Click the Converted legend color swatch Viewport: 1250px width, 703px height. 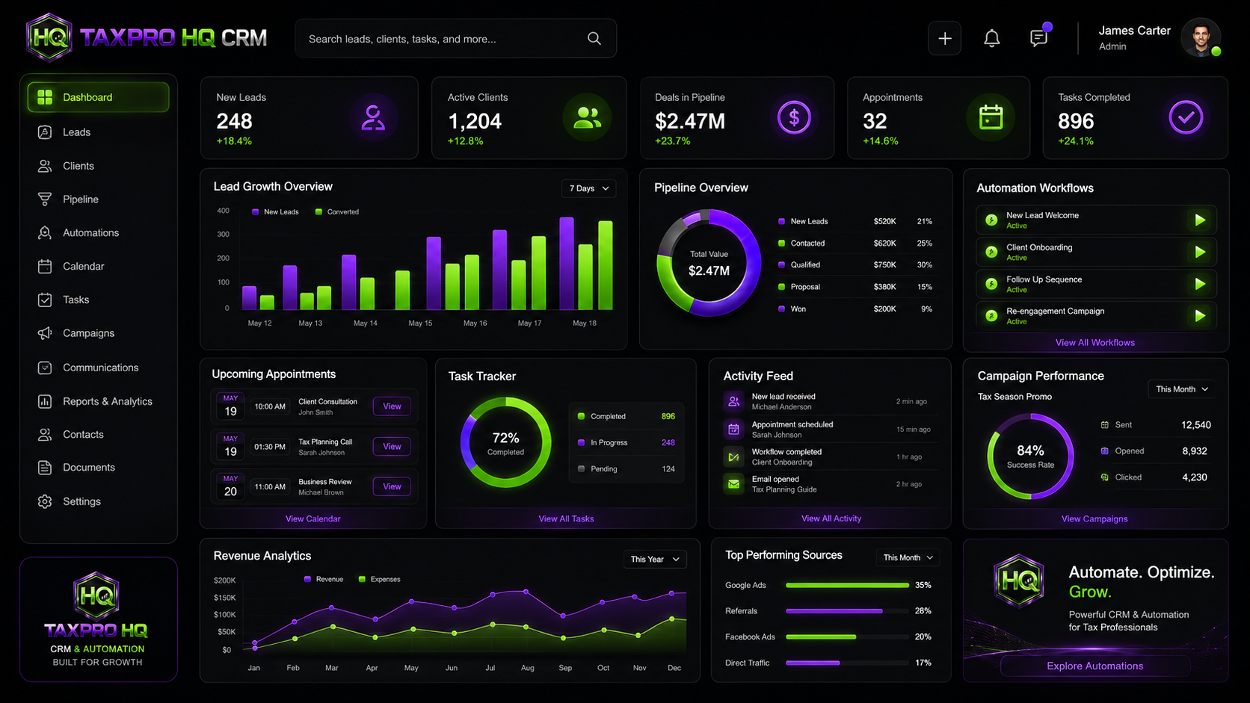pos(319,212)
